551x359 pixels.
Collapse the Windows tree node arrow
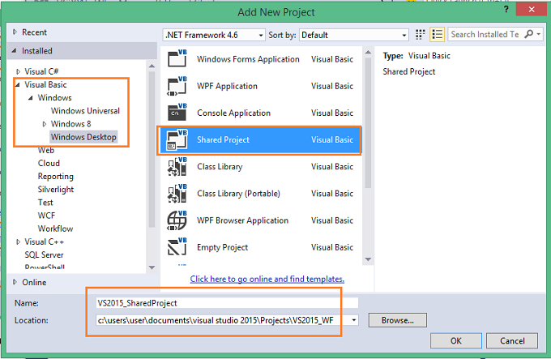pos(31,98)
